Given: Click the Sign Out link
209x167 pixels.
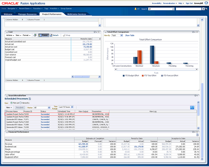Looking at the screenshot, I should pos(189,3).
